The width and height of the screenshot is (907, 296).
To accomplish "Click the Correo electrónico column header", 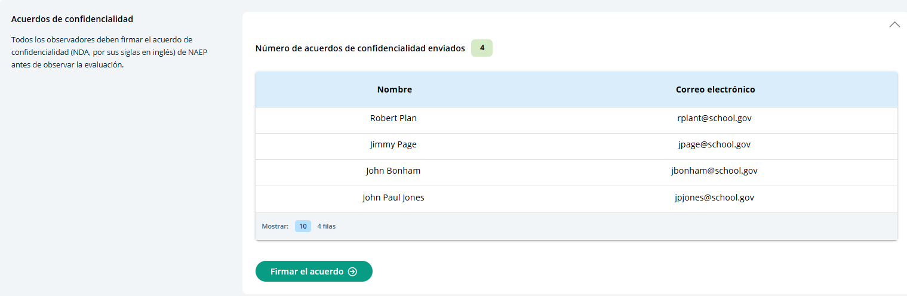I will tap(715, 90).
